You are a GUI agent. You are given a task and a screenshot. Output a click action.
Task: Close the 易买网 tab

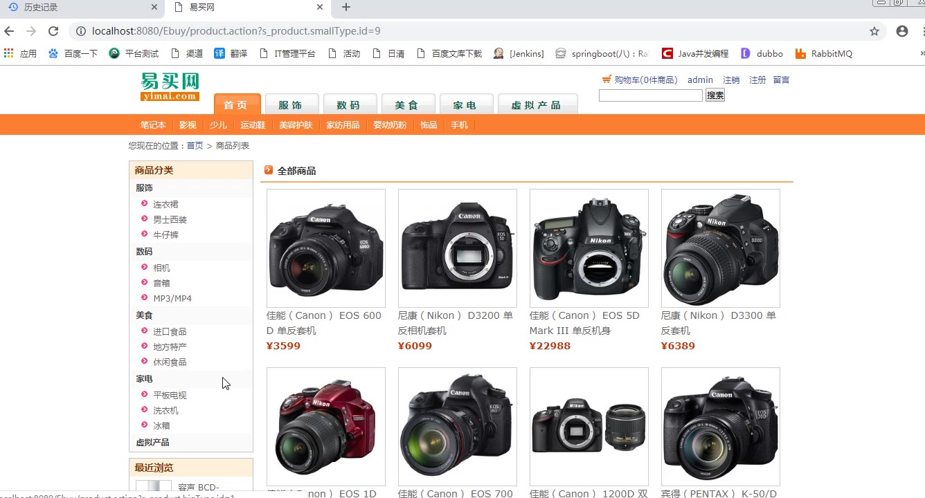click(320, 8)
